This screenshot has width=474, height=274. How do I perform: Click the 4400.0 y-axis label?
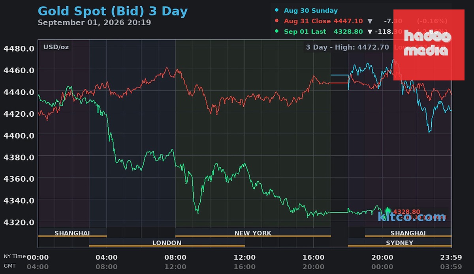click(x=19, y=135)
